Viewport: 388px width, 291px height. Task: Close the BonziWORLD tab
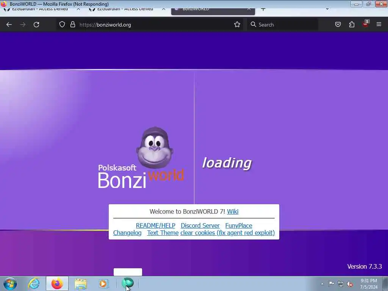pyautogui.click(x=249, y=9)
